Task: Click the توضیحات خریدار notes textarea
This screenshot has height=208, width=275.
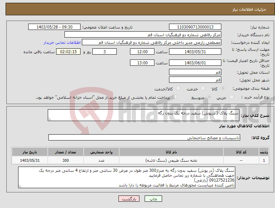Action: pyautogui.click(x=127, y=177)
